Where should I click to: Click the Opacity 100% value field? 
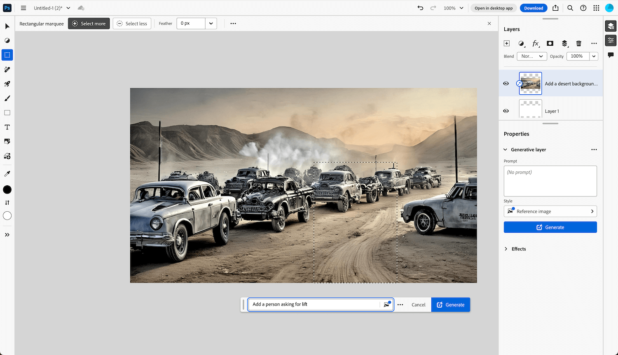pyautogui.click(x=578, y=56)
